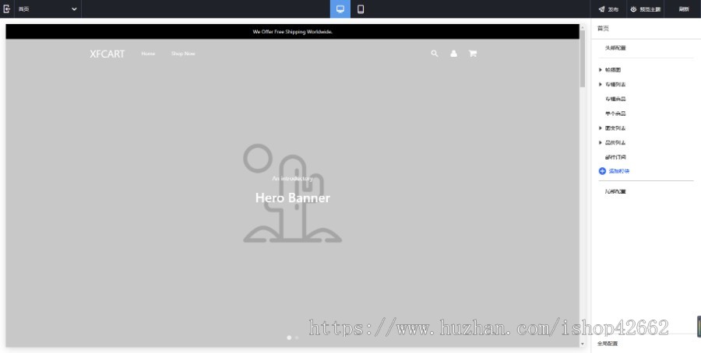Select the second carousel dot indicator

pos(297,337)
